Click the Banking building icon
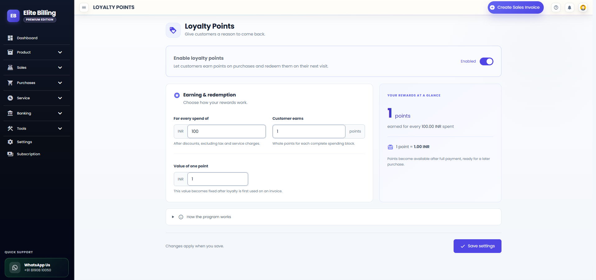 [x=10, y=113]
